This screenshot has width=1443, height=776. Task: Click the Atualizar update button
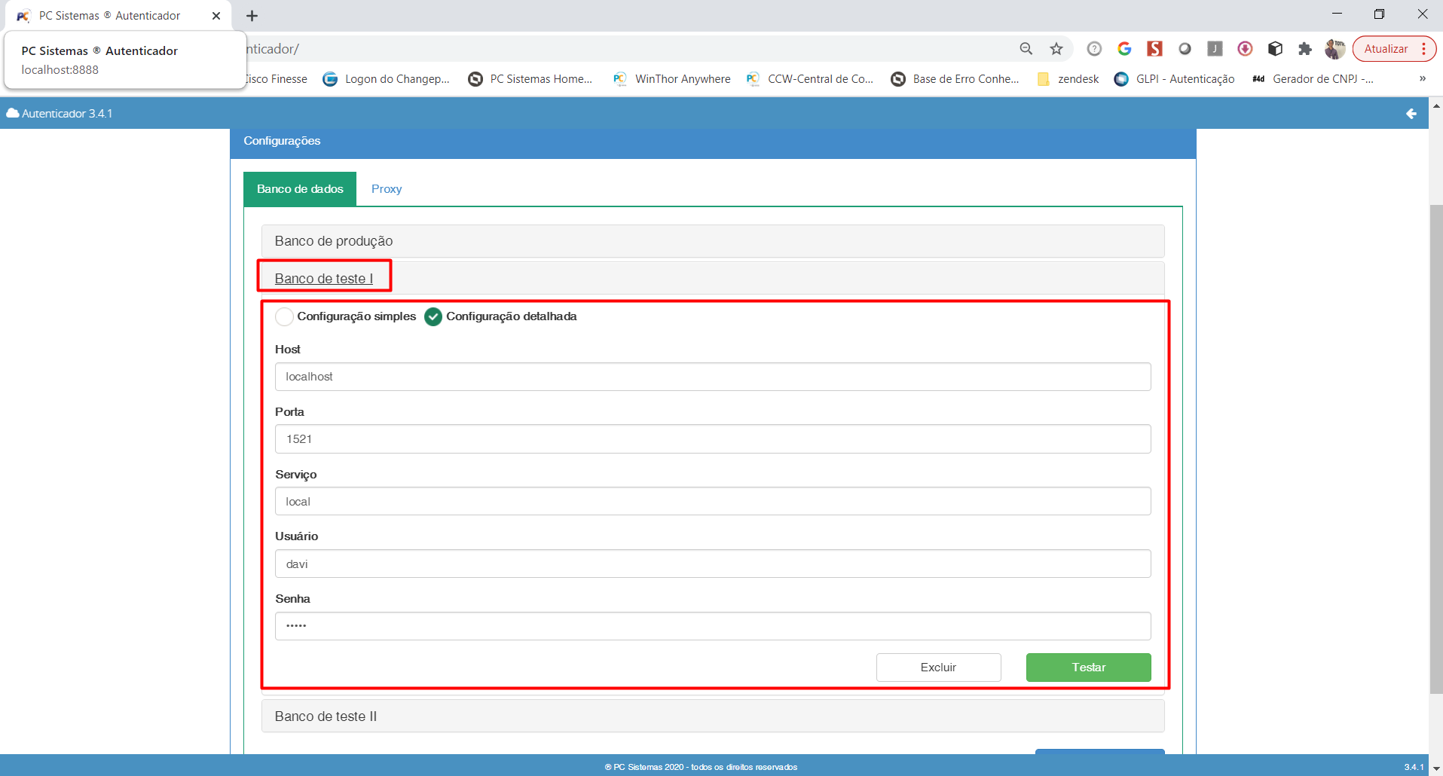[1386, 49]
